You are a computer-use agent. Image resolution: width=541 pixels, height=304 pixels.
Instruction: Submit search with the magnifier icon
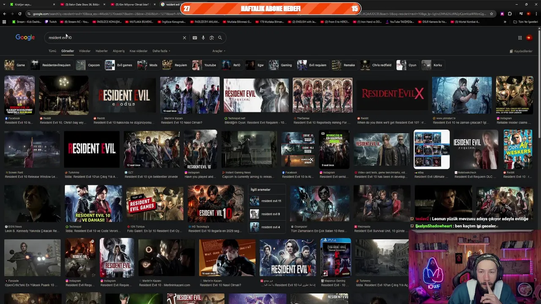tap(220, 38)
